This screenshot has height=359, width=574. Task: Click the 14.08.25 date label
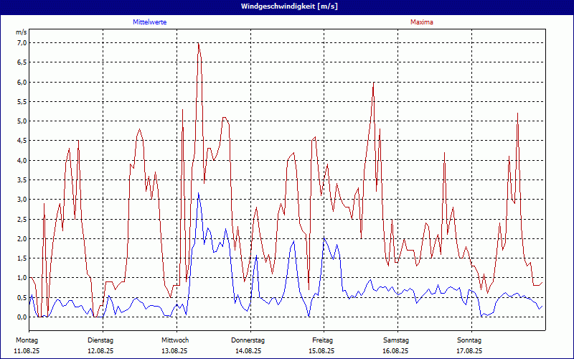coord(248,351)
